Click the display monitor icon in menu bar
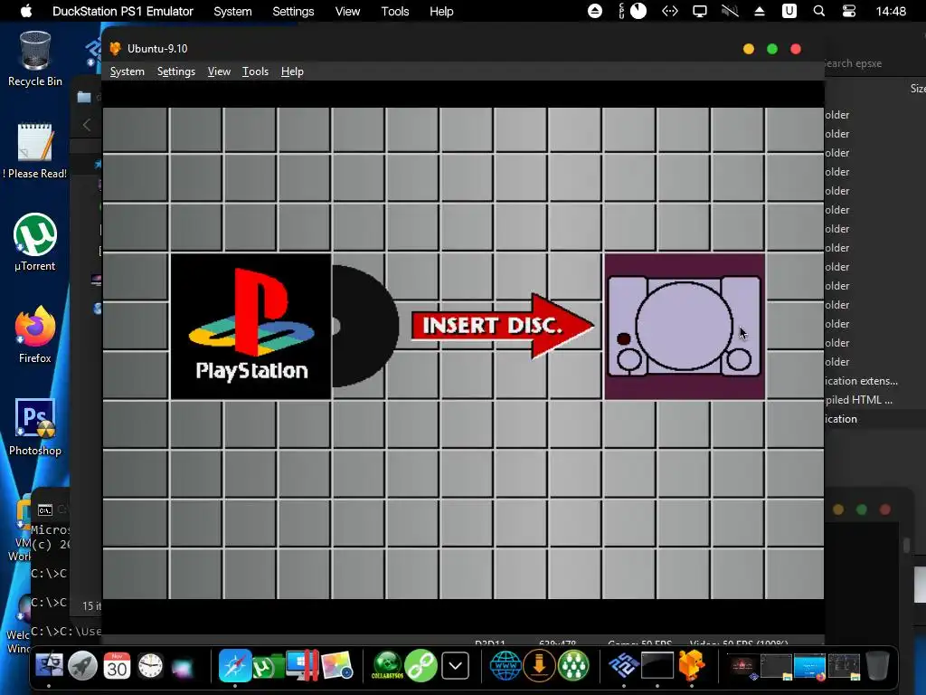 [700, 11]
